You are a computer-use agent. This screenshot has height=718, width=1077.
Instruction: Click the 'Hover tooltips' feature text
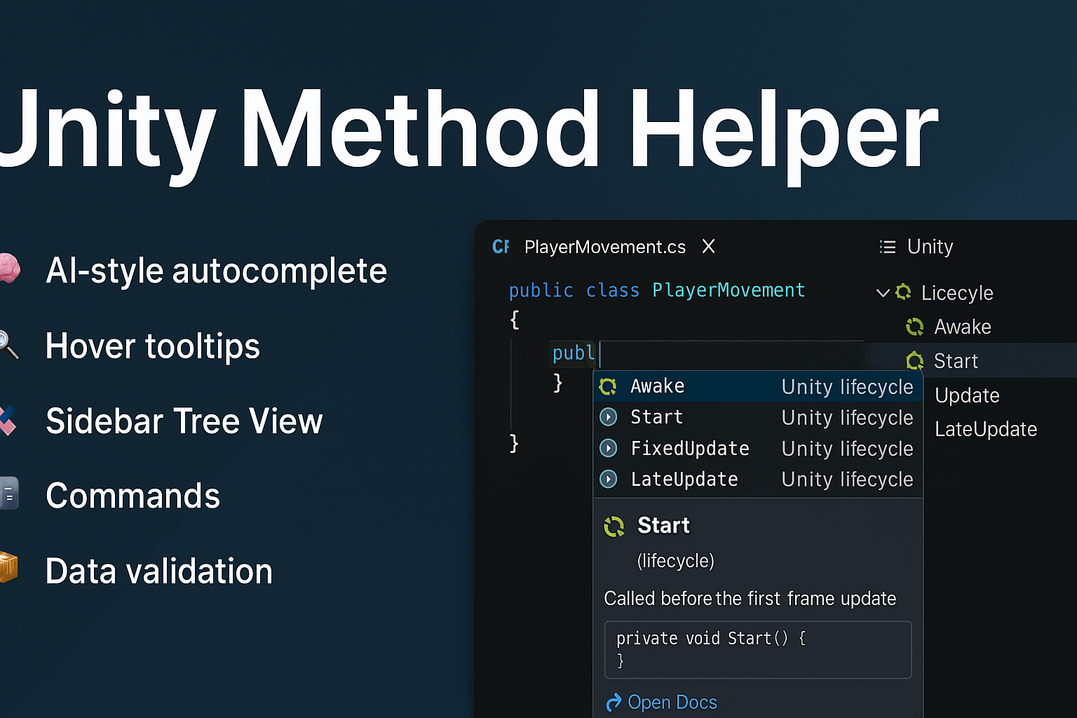coord(153,346)
